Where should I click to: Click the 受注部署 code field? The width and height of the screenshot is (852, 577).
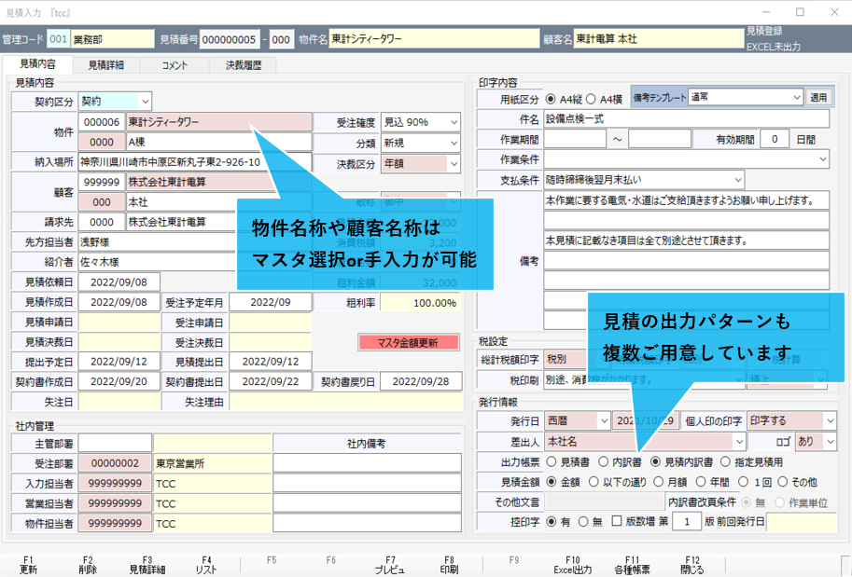[x=115, y=463]
